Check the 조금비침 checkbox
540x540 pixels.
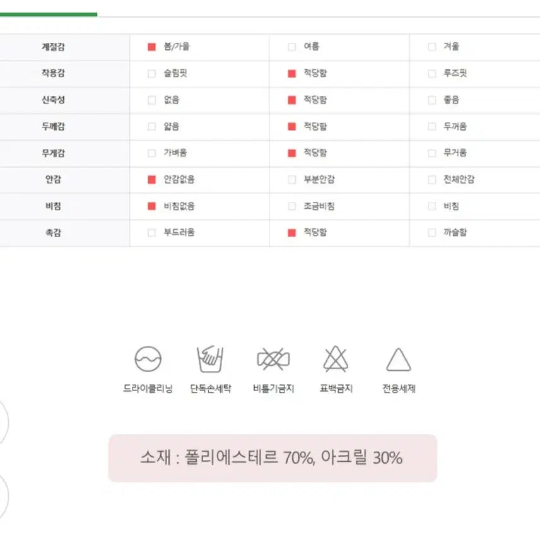[291, 206]
